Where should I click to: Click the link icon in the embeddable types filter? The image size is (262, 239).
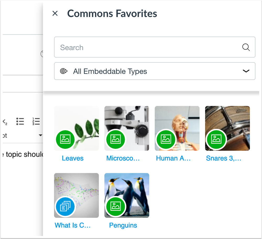pos(64,71)
